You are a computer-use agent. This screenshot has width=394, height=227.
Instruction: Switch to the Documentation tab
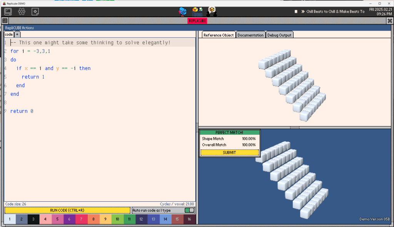pyautogui.click(x=250, y=35)
